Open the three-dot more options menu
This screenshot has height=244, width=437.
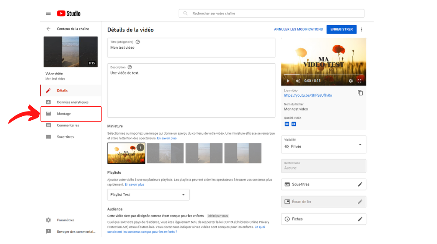(361, 30)
